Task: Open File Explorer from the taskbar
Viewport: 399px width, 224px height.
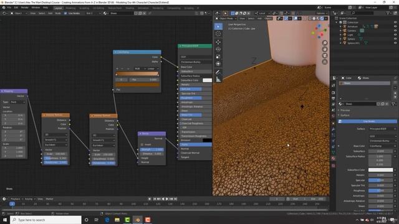Action: [x=117, y=220]
